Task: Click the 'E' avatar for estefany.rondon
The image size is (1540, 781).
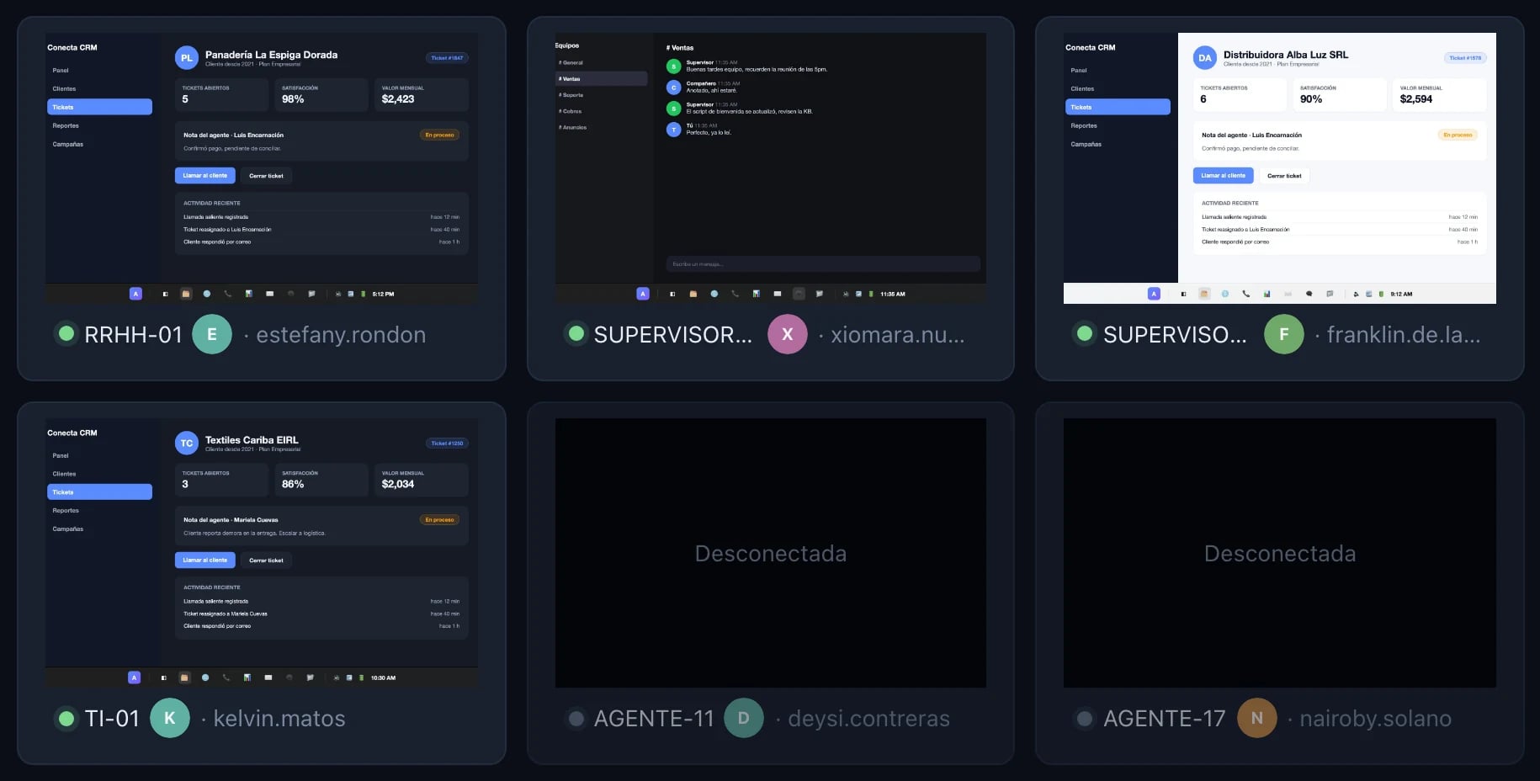Action: coord(212,334)
